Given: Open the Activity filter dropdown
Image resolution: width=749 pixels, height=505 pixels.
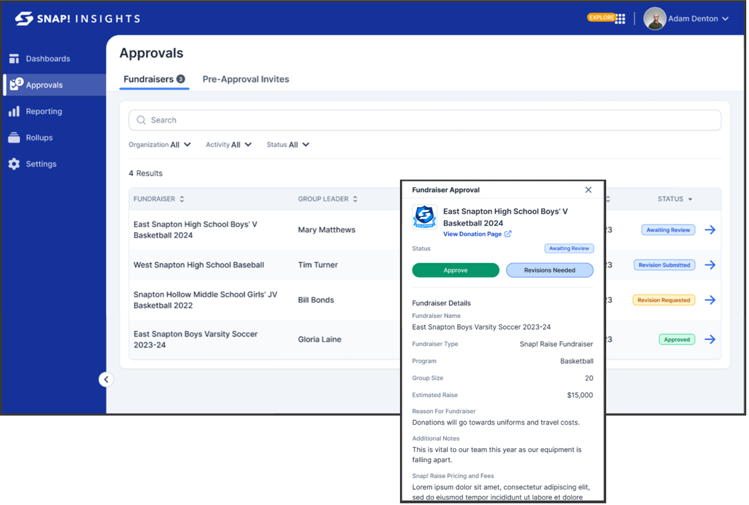Looking at the screenshot, I should pyautogui.click(x=228, y=144).
